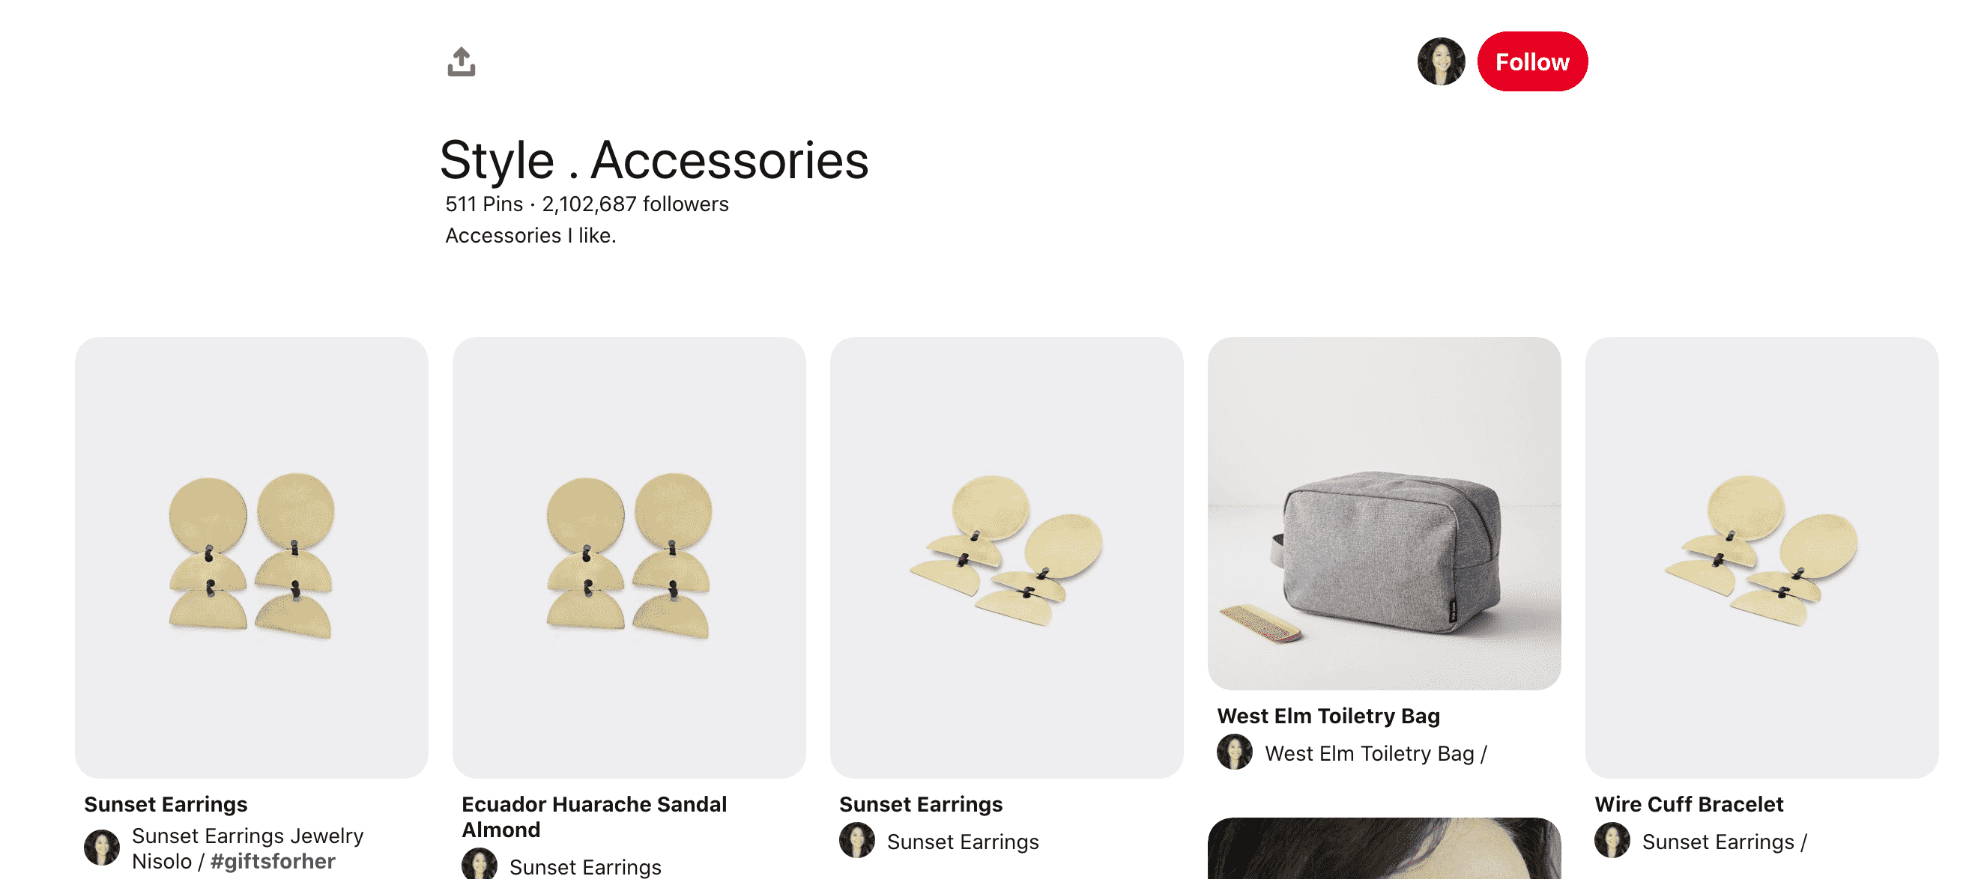Click pinner avatar beside Sunset Earrings Jewelry Nisolo
1981x879 pixels.
click(103, 848)
